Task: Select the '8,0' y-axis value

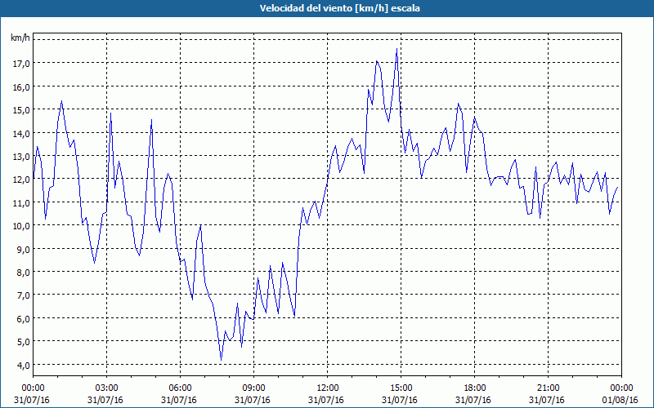Action: (x=23, y=272)
